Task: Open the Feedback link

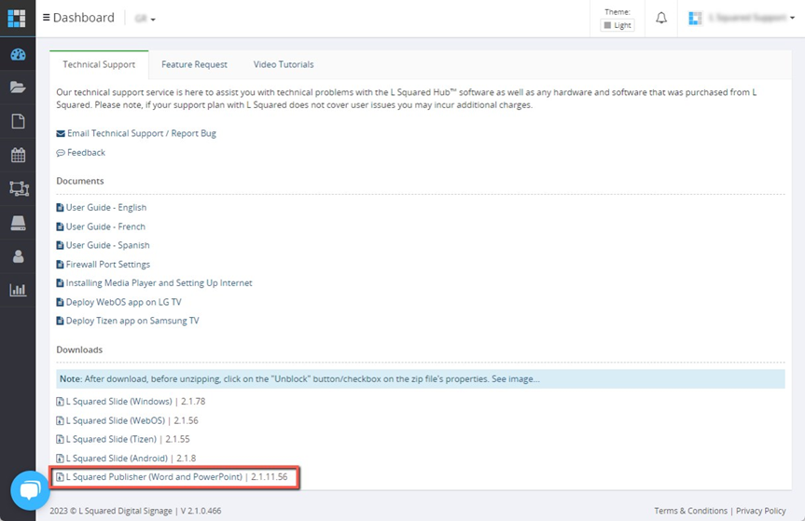Action: click(86, 153)
